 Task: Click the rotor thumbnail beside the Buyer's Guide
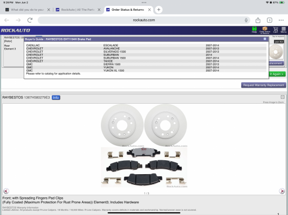coord(276,52)
